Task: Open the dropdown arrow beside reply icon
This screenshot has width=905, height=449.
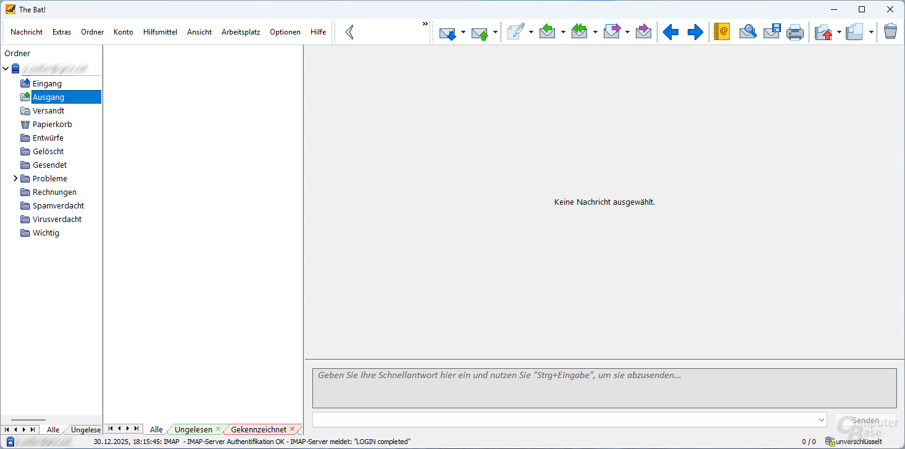Action: tap(563, 32)
